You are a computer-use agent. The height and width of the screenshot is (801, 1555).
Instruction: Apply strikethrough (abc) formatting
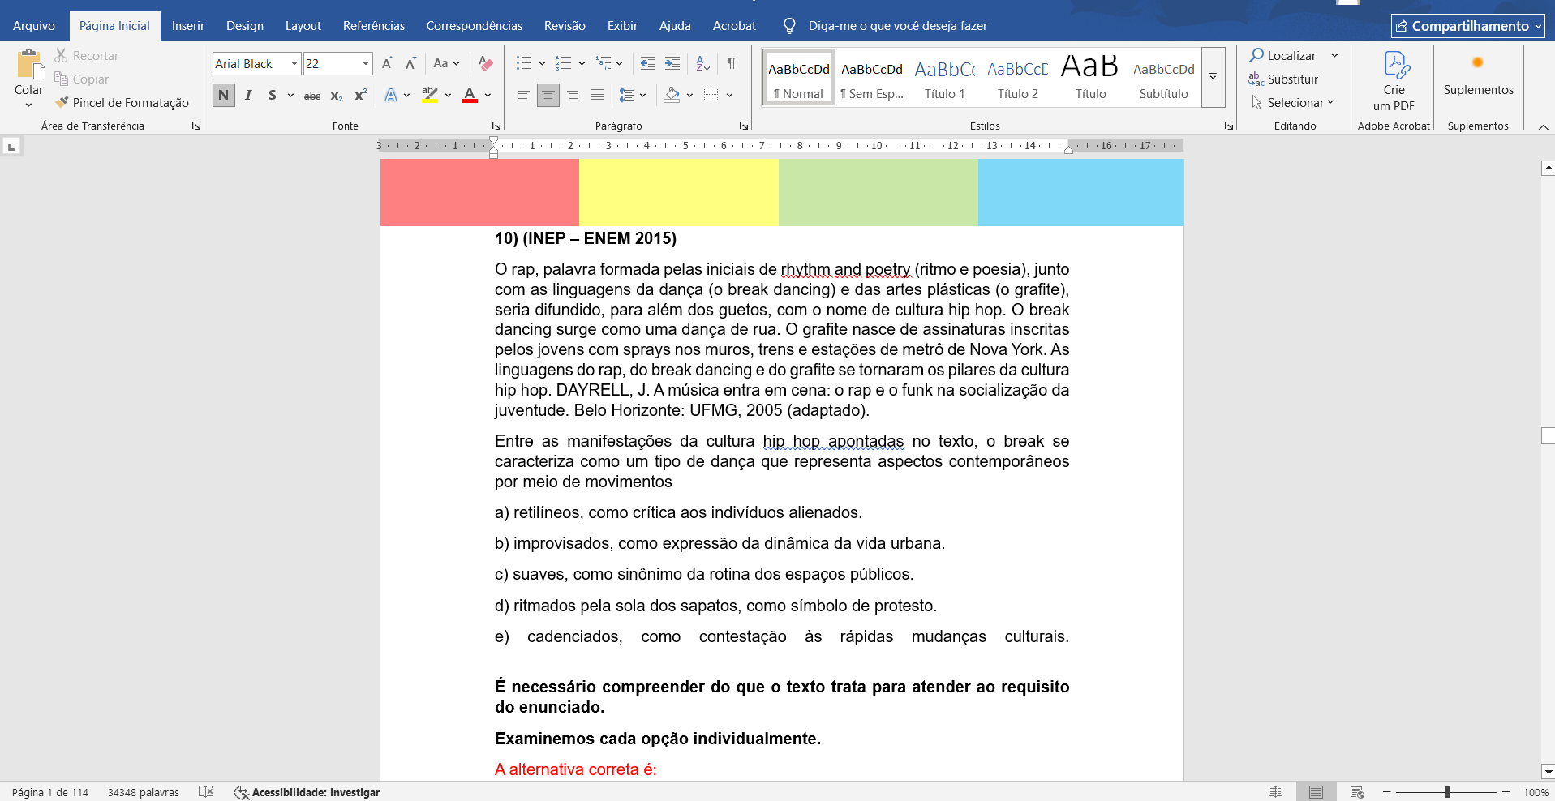(312, 96)
